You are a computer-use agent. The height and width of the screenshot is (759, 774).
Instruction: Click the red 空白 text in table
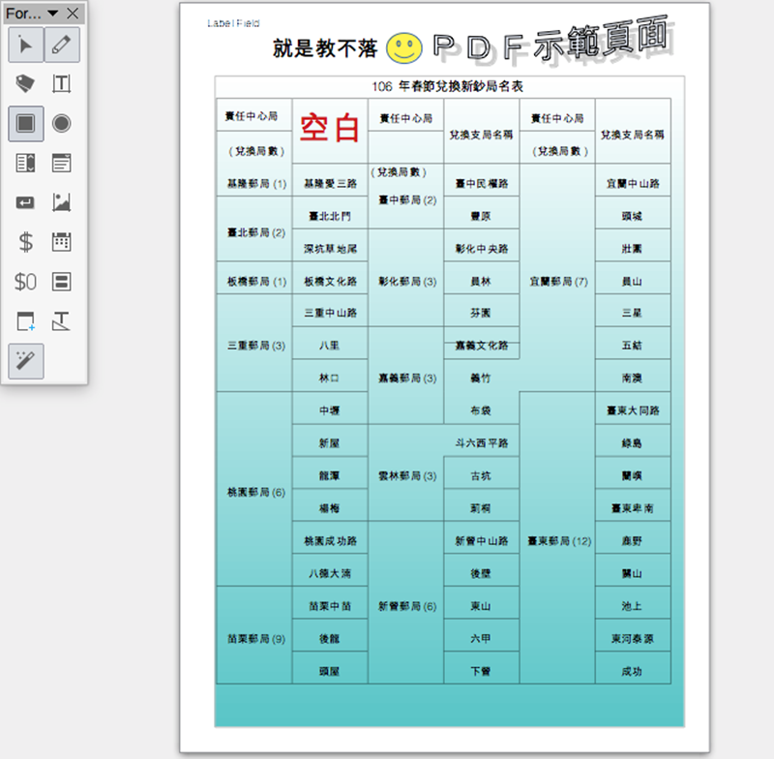[330, 128]
